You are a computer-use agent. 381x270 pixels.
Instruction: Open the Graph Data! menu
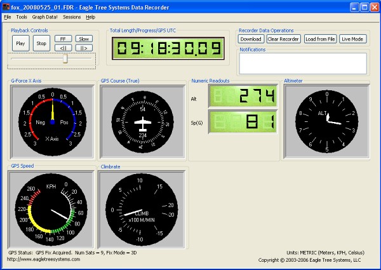(45, 17)
